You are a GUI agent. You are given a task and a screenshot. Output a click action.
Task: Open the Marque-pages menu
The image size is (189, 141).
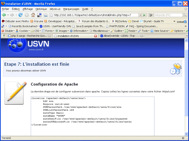71,9
